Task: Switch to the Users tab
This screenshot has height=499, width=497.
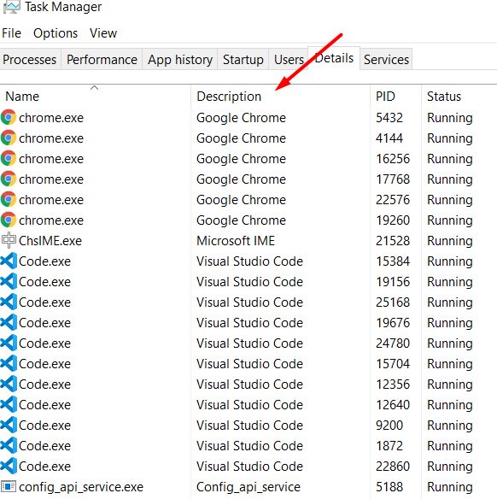Action: click(x=289, y=60)
